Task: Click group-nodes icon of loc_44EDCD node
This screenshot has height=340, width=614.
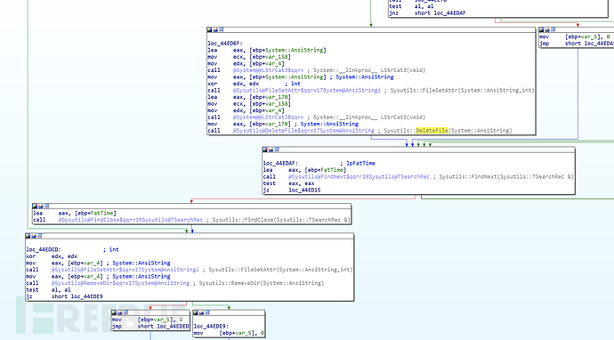Action: coord(39,236)
